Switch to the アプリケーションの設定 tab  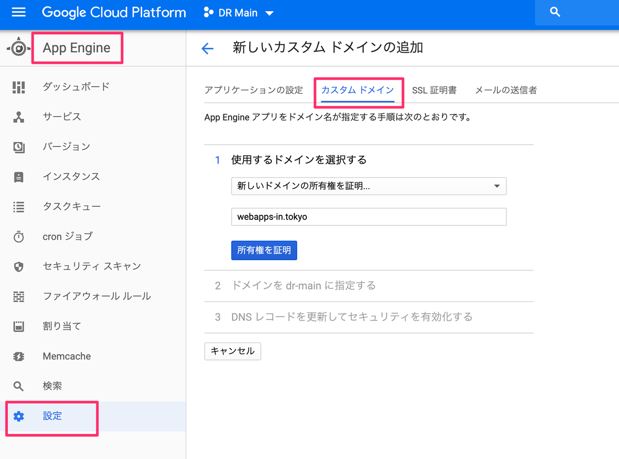tap(253, 90)
